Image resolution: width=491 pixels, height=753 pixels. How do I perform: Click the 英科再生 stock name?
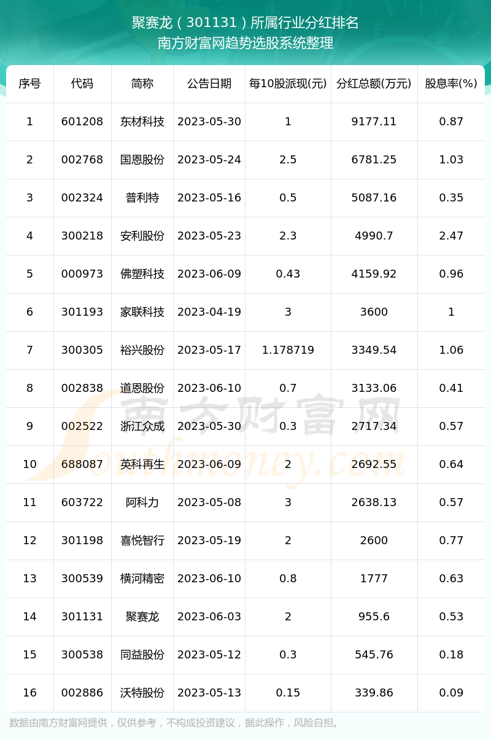(142, 464)
